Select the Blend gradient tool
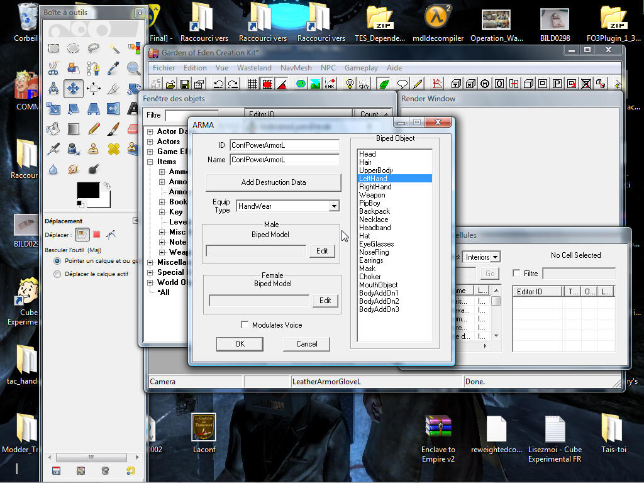The image size is (644, 483). [74, 128]
